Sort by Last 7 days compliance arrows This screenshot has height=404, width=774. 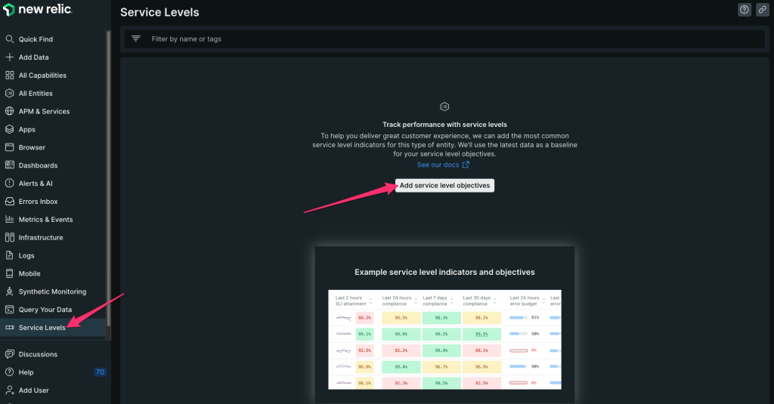coord(452,301)
